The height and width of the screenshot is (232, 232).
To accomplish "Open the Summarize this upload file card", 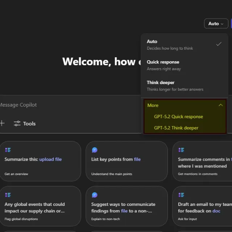I will pos(40,161).
